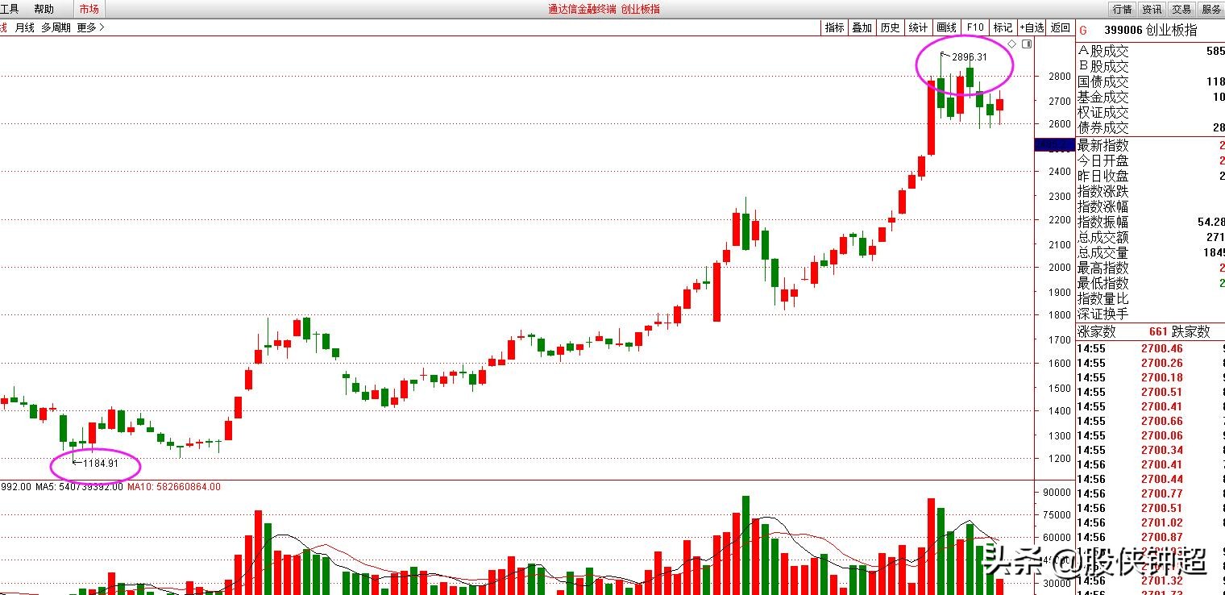Click the 2896.31 high price marker

click(x=969, y=57)
